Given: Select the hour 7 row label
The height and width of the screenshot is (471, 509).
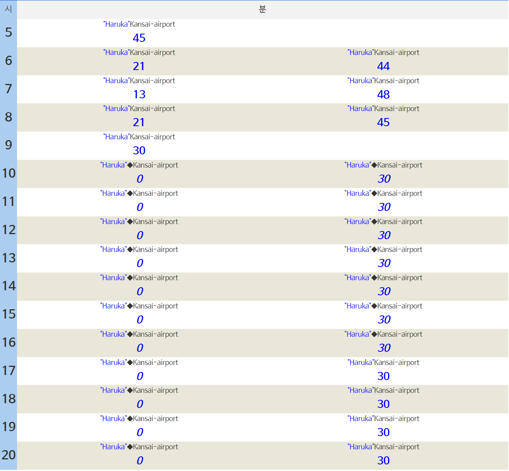Looking at the screenshot, I should point(9,89).
